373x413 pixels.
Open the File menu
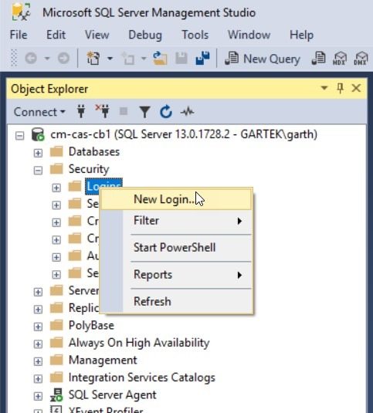(19, 35)
